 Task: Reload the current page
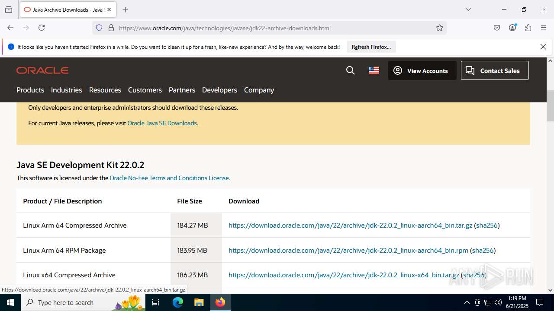tap(42, 28)
